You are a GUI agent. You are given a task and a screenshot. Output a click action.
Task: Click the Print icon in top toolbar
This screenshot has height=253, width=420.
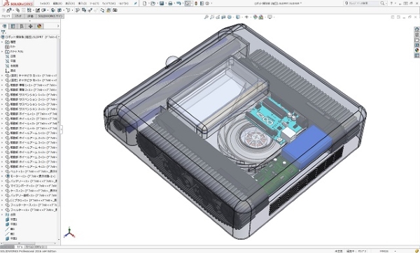pyautogui.click(x=170, y=3)
